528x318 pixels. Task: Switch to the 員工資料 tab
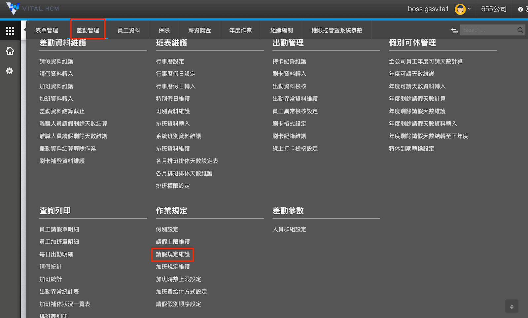[129, 30]
